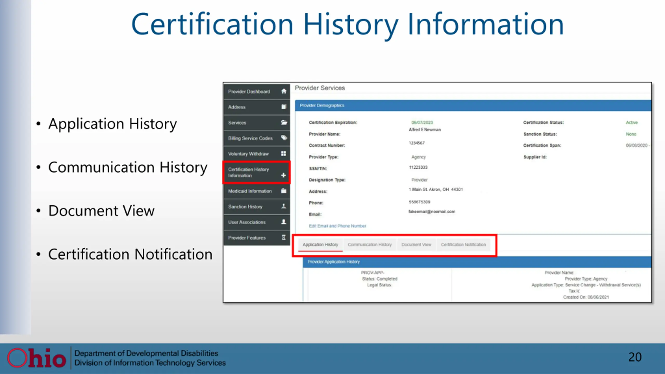Switch to the Application History tab
The image size is (665, 374).
coord(320,245)
